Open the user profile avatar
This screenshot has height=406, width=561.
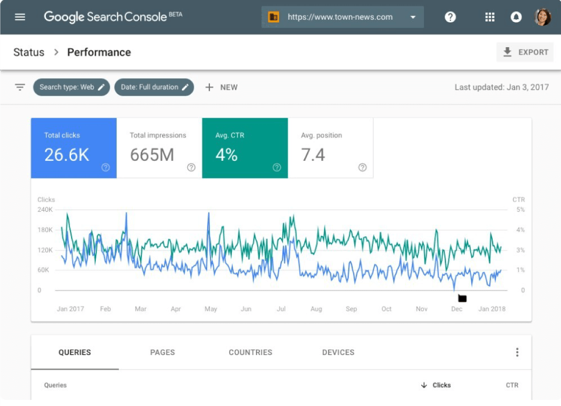point(543,17)
